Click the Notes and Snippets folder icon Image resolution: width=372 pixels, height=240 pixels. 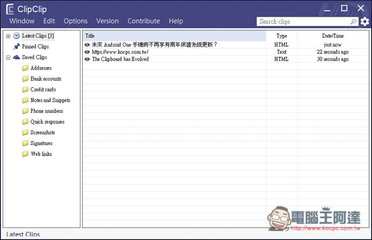pyautogui.click(x=26, y=100)
